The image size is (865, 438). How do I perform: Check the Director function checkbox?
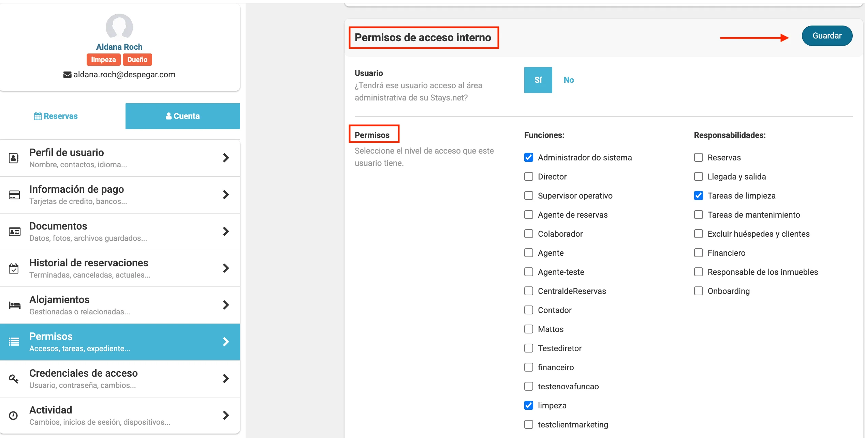coord(529,176)
